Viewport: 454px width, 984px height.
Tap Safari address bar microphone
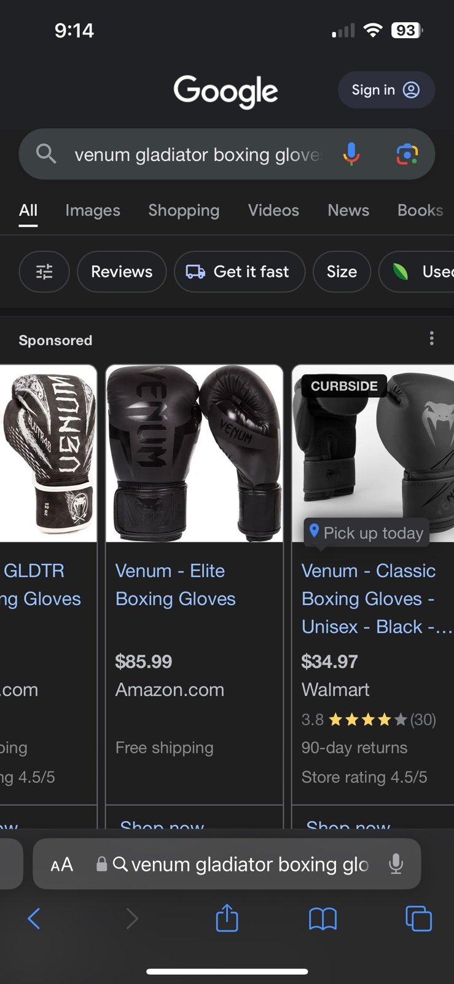click(x=396, y=864)
